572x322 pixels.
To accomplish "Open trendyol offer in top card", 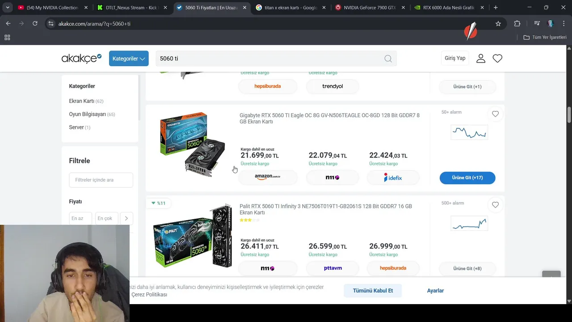I will [332, 86].
